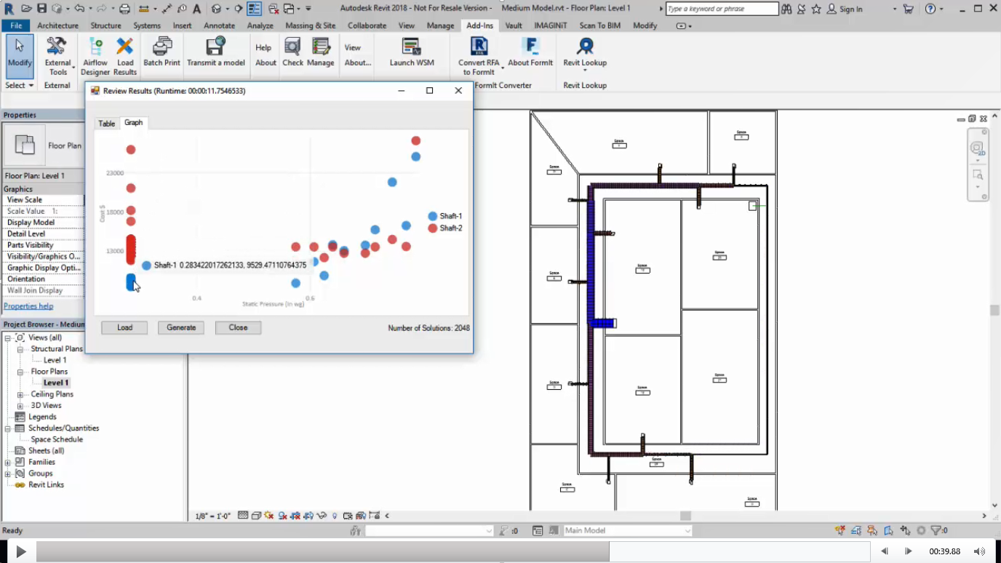This screenshot has height=563, width=1001.
Task: Click Transmit a model
Action: [216, 52]
